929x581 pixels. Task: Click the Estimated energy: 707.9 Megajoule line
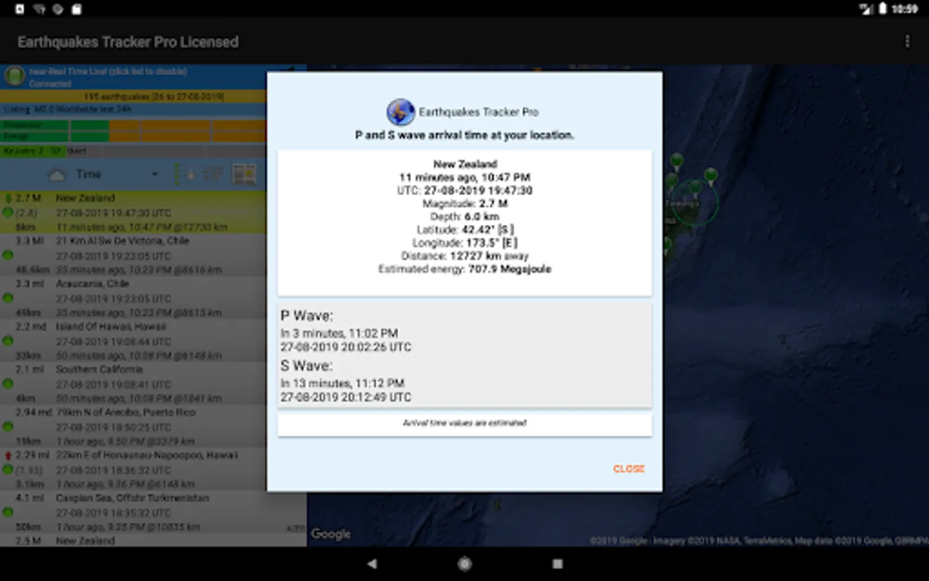(x=464, y=269)
